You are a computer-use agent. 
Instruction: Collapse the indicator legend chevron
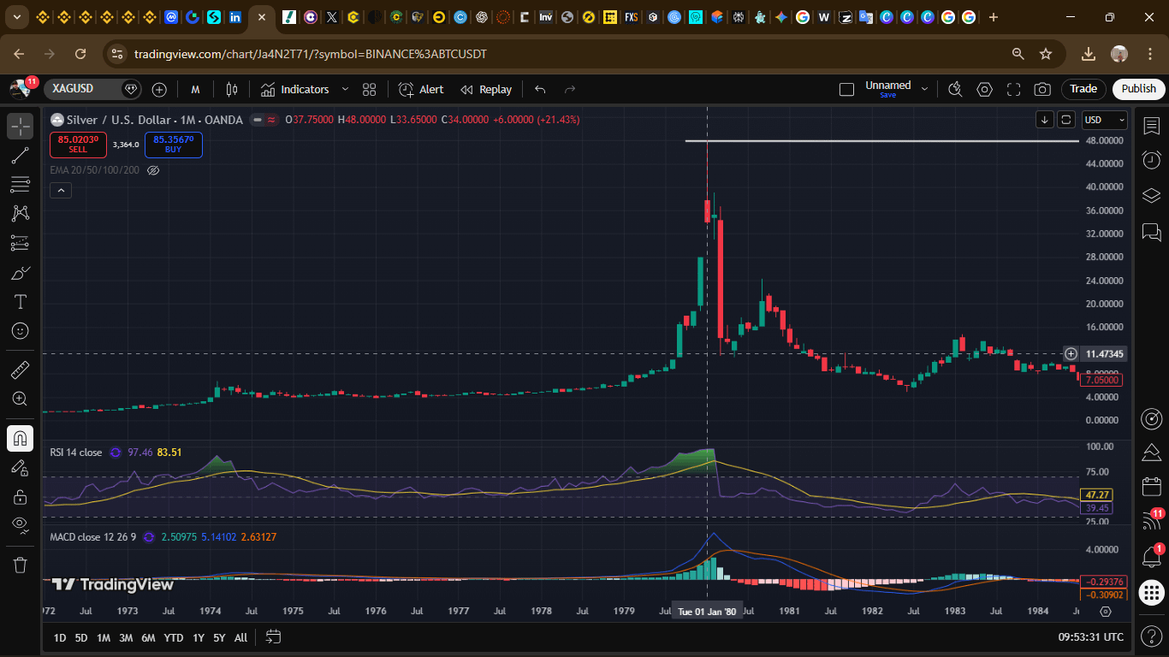60,191
